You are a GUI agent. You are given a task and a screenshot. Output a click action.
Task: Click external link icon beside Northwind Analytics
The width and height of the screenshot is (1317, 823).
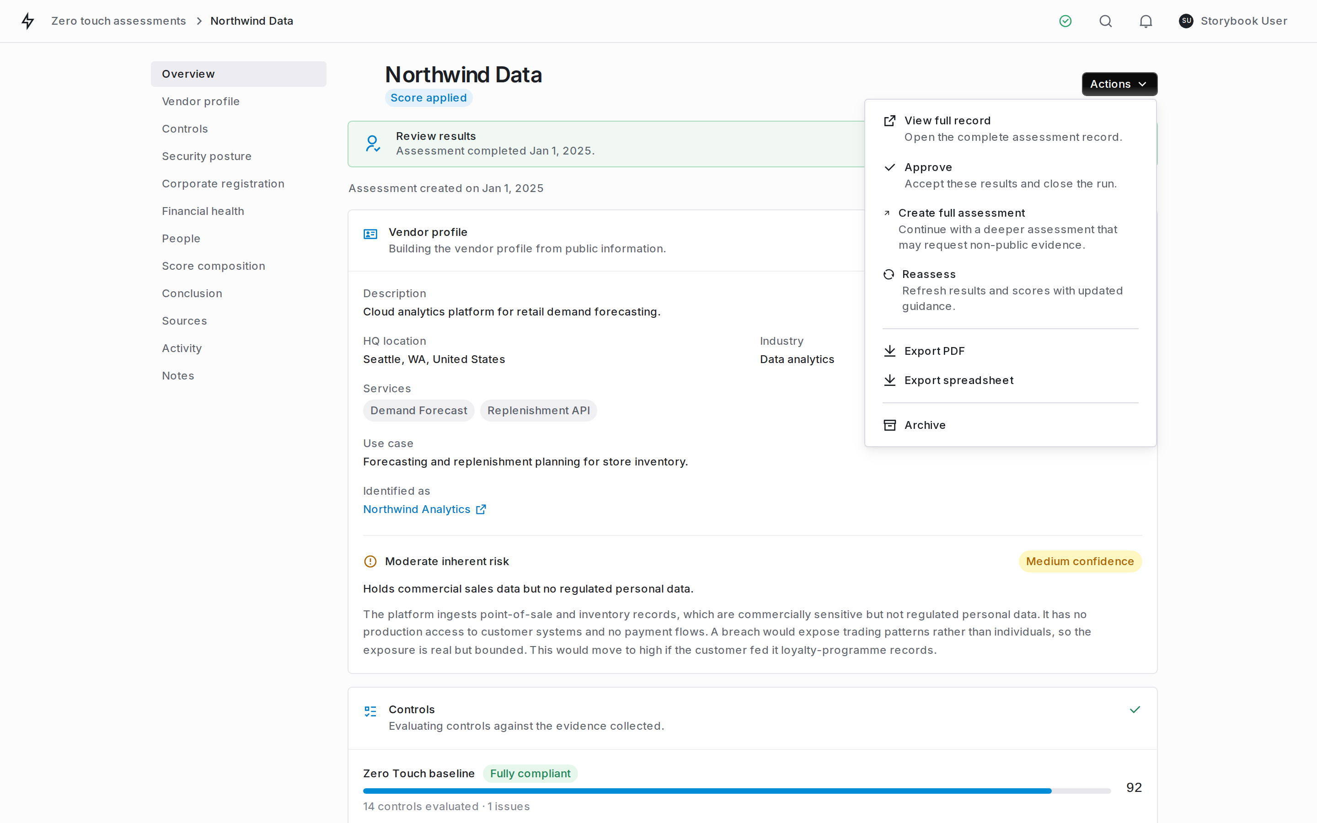(x=481, y=509)
